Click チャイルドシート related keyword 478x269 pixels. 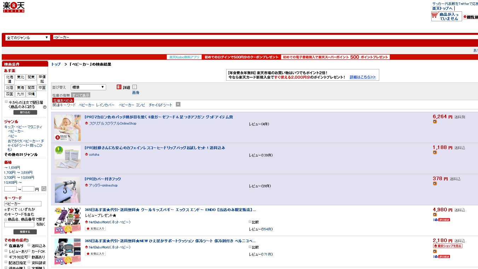click(x=161, y=105)
